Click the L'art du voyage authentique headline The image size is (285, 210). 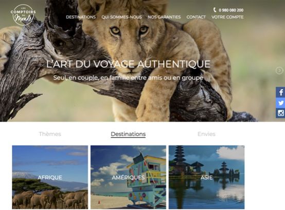pos(128,64)
